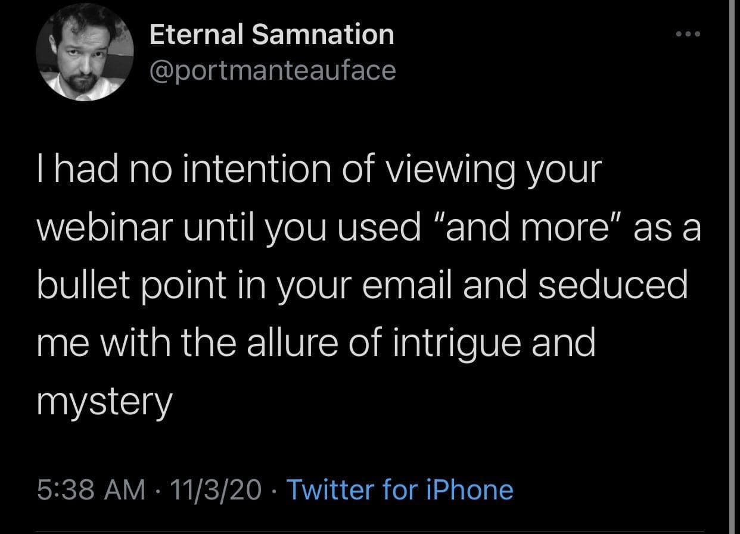Click Eternal Samnation's profile picture
The image size is (740, 534).
(85, 53)
